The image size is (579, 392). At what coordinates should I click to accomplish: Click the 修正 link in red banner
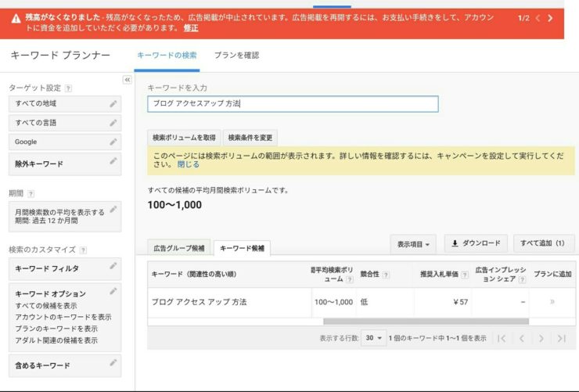tap(191, 27)
